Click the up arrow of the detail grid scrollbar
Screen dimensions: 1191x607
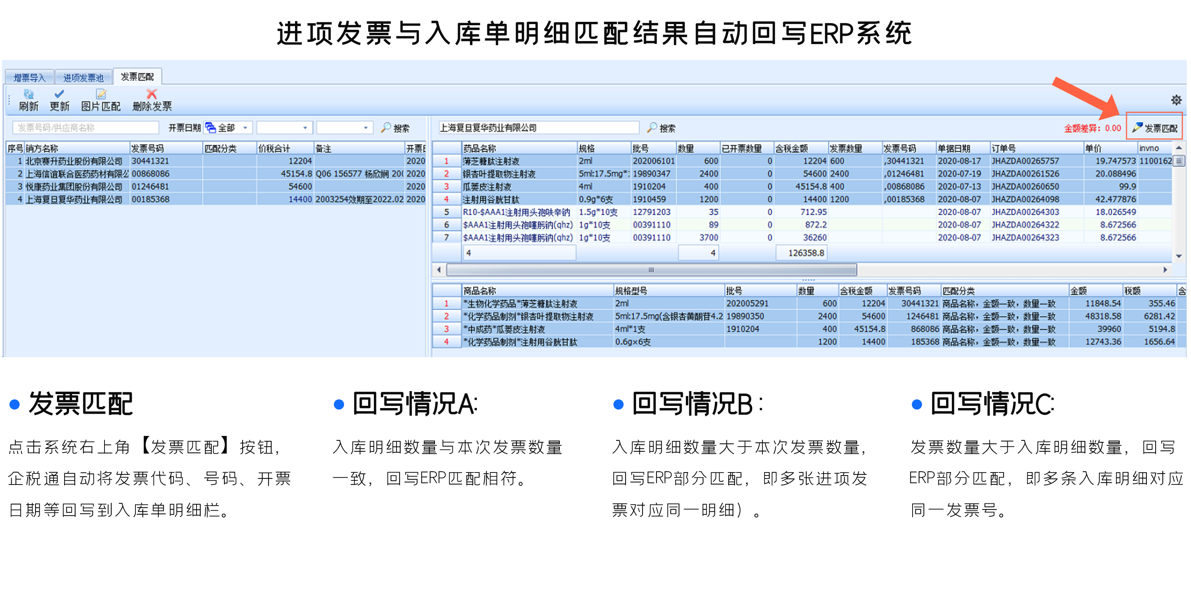[x=1179, y=148]
